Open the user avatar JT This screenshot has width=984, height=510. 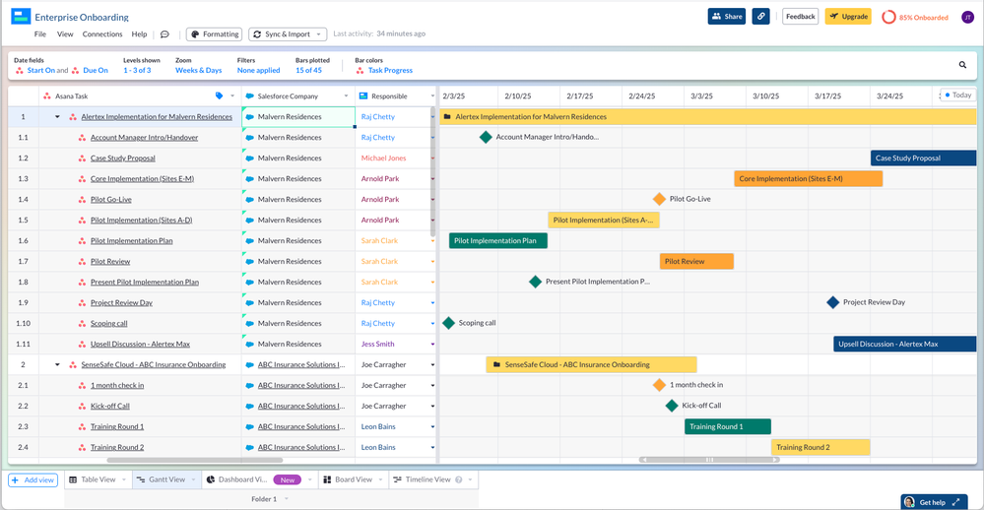[967, 17]
